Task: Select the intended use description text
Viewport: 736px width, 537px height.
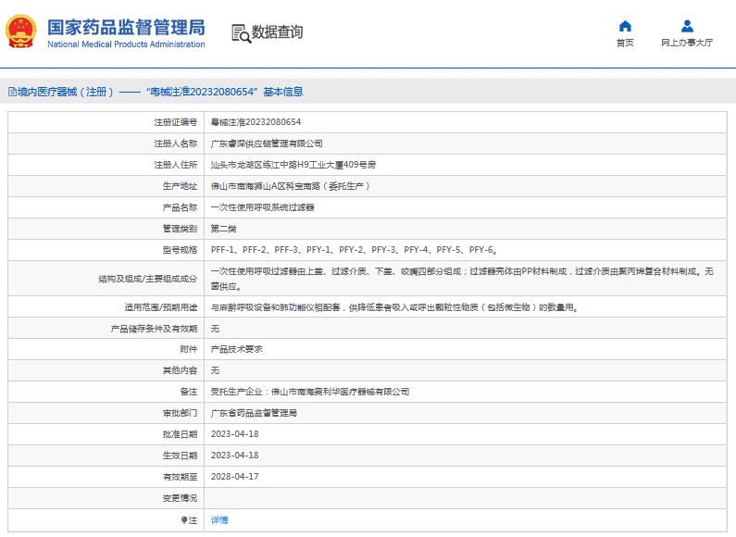Action: (394, 307)
